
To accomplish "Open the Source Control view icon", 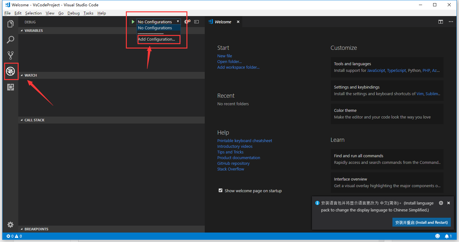I will (10, 55).
